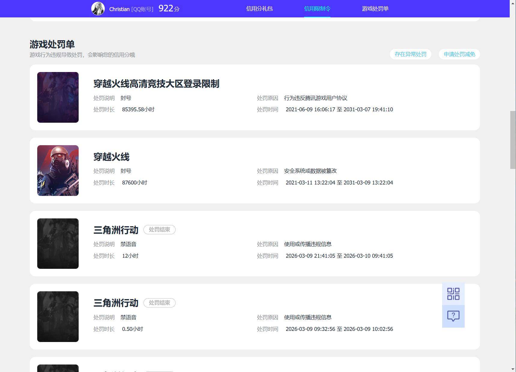516x372 pixels.
Task: Click the 穿越火线高清竞技大区登录限制 title
Action: point(156,84)
